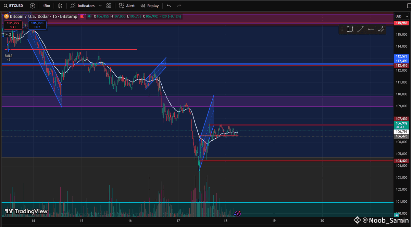Select the horizontal ray drawing tool
This screenshot has width=411, height=227.
pyautogui.click(x=371, y=29)
